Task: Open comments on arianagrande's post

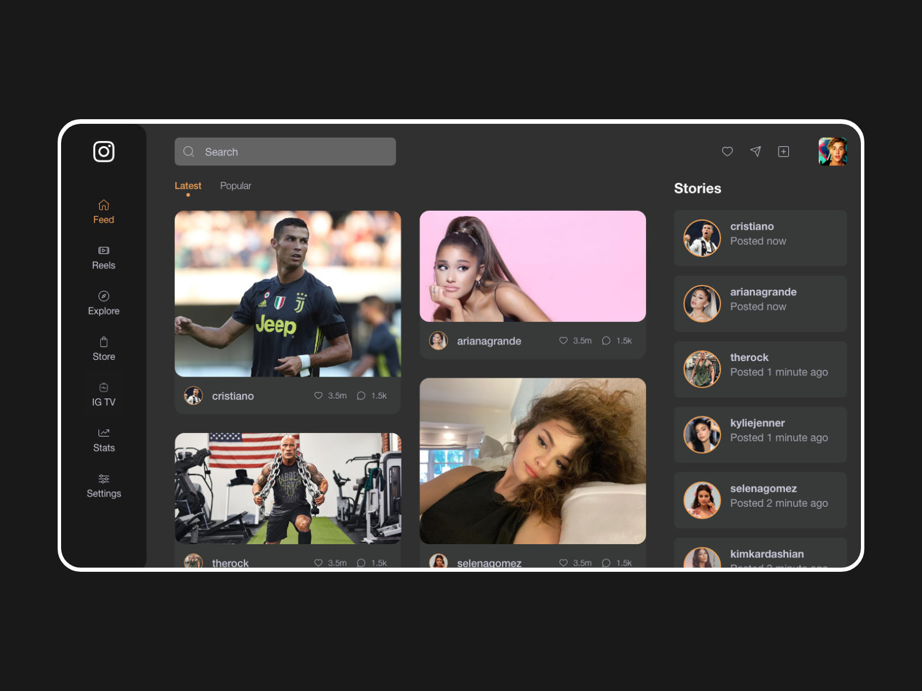Action: [x=606, y=340]
